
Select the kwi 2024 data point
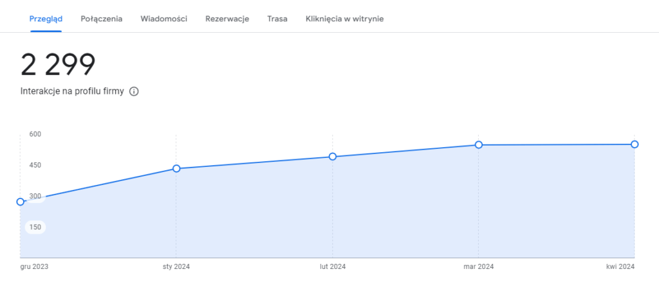tap(635, 144)
